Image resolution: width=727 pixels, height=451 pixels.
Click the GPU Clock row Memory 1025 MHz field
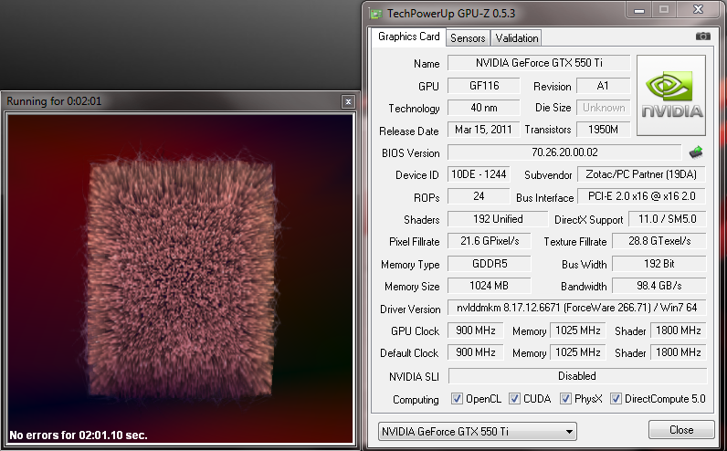pyautogui.click(x=578, y=330)
